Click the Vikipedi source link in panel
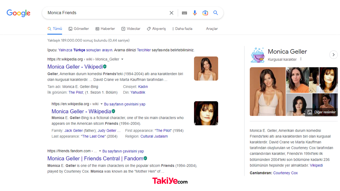This screenshot has height=191, width=340. point(316,165)
